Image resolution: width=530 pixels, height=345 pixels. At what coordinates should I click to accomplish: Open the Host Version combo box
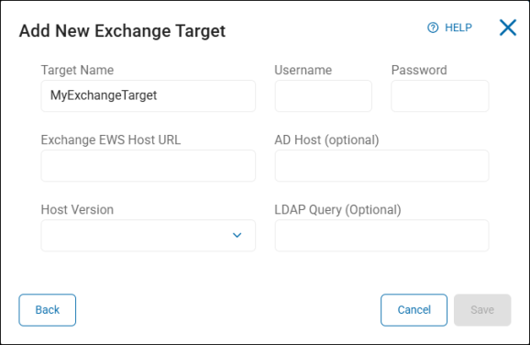148,236
